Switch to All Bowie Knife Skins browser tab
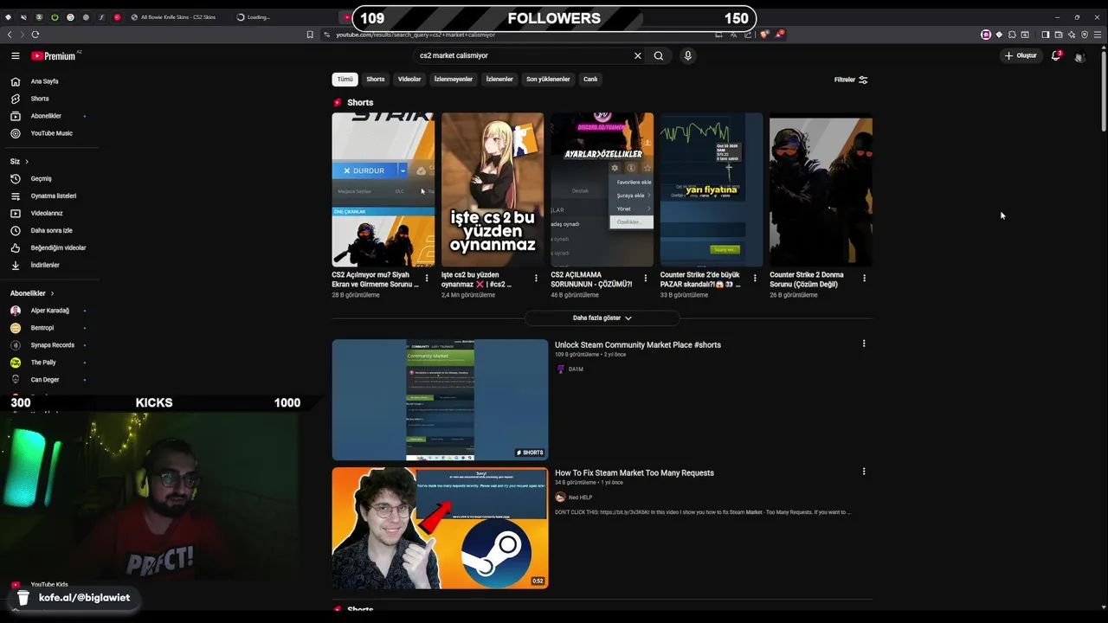The image size is (1108, 623). click(177, 17)
